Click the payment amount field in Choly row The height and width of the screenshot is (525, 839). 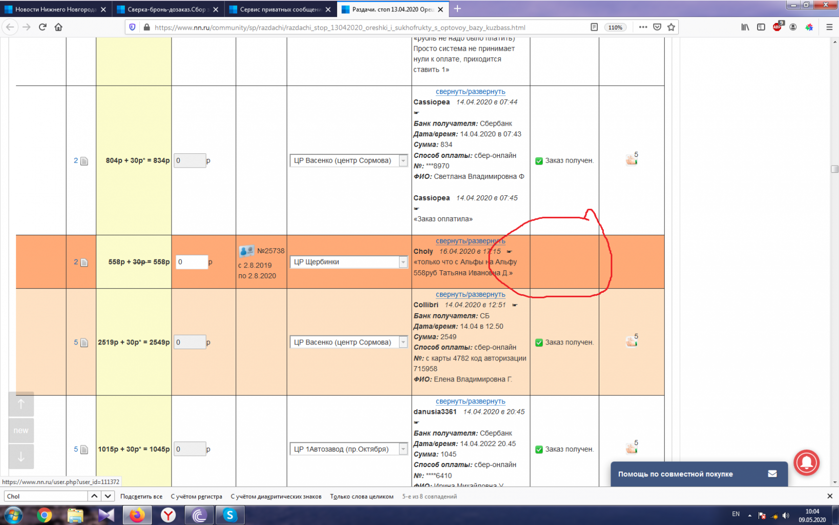(x=192, y=262)
